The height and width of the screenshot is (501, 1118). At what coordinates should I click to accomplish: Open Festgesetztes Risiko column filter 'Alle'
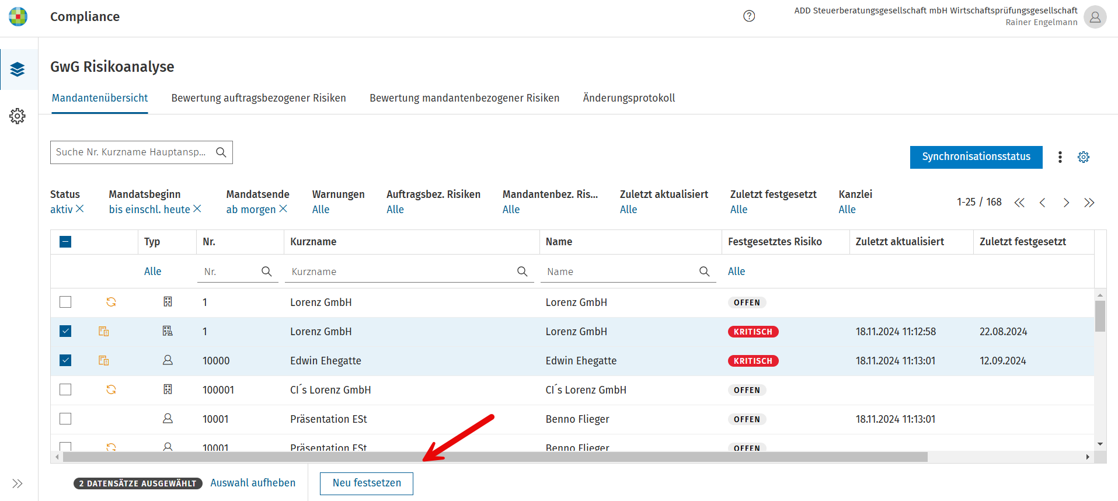[737, 272]
